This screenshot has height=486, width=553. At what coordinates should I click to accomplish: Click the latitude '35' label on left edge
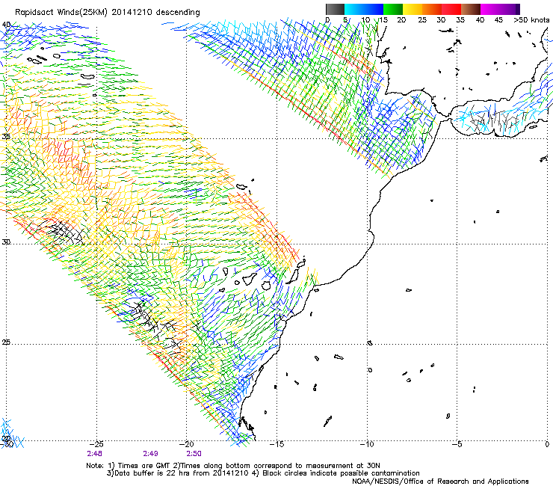[6, 137]
